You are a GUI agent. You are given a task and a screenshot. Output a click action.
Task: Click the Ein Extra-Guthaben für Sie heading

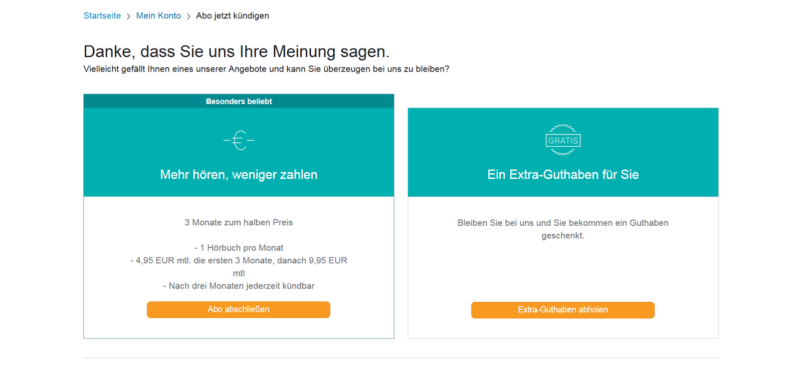[563, 175]
